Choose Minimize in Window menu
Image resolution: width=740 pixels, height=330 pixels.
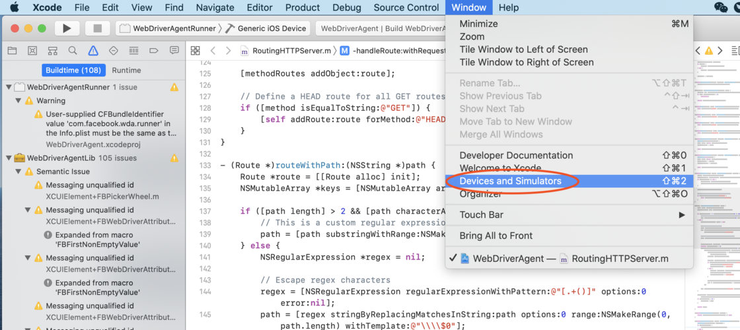click(x=569, y=24)
